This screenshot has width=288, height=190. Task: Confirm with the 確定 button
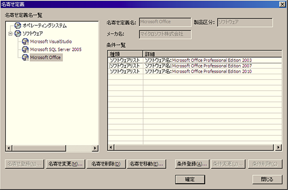[x=190, y=179]
